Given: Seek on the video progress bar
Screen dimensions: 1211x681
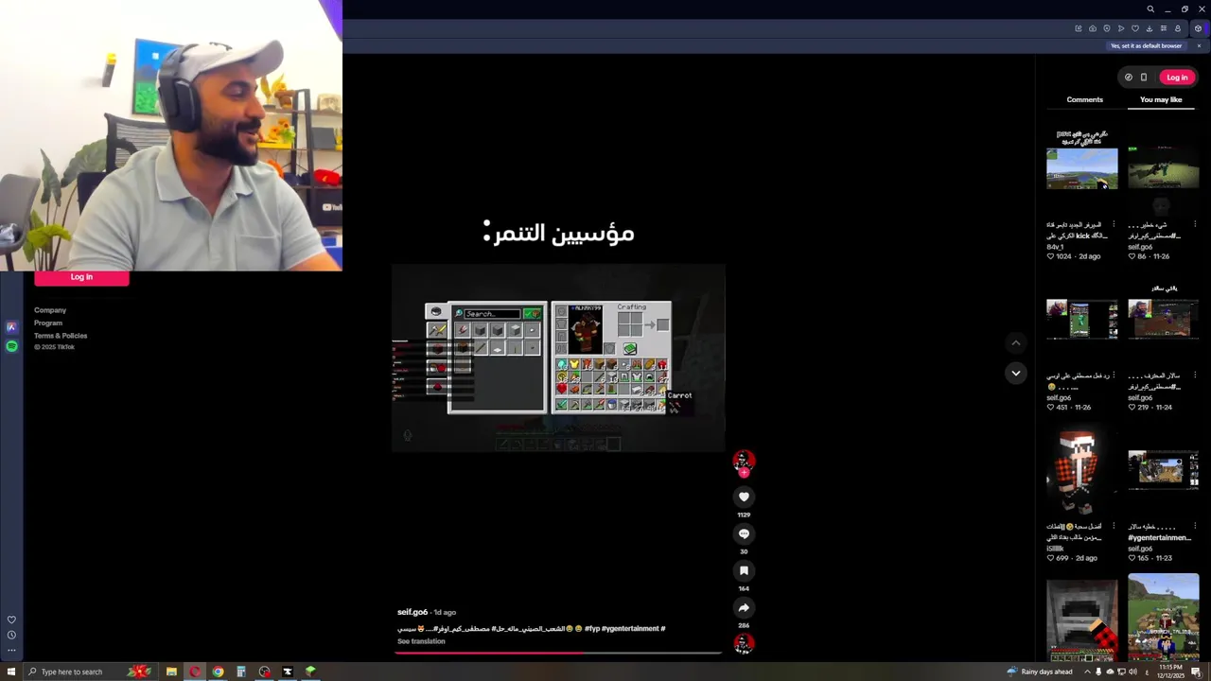Looking at the screenshot, I should tap(558, 652).
